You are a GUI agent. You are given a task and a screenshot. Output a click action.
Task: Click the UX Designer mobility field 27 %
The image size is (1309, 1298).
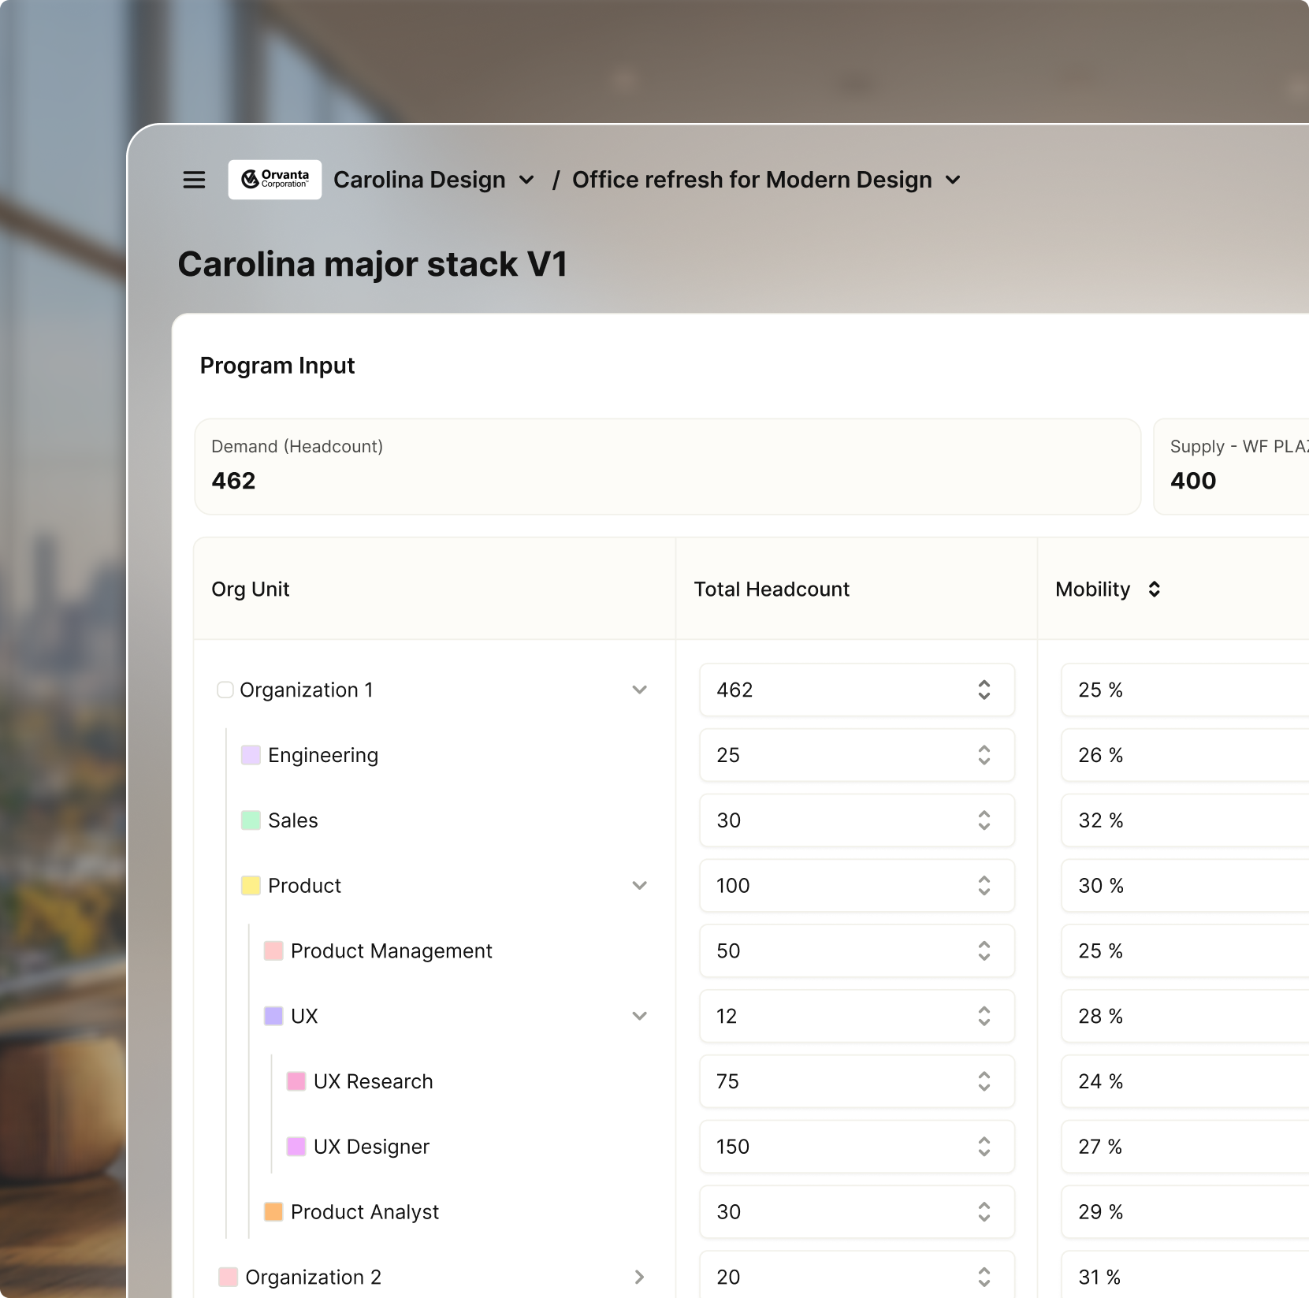pyautogui.click(x=1185, y=1147)
